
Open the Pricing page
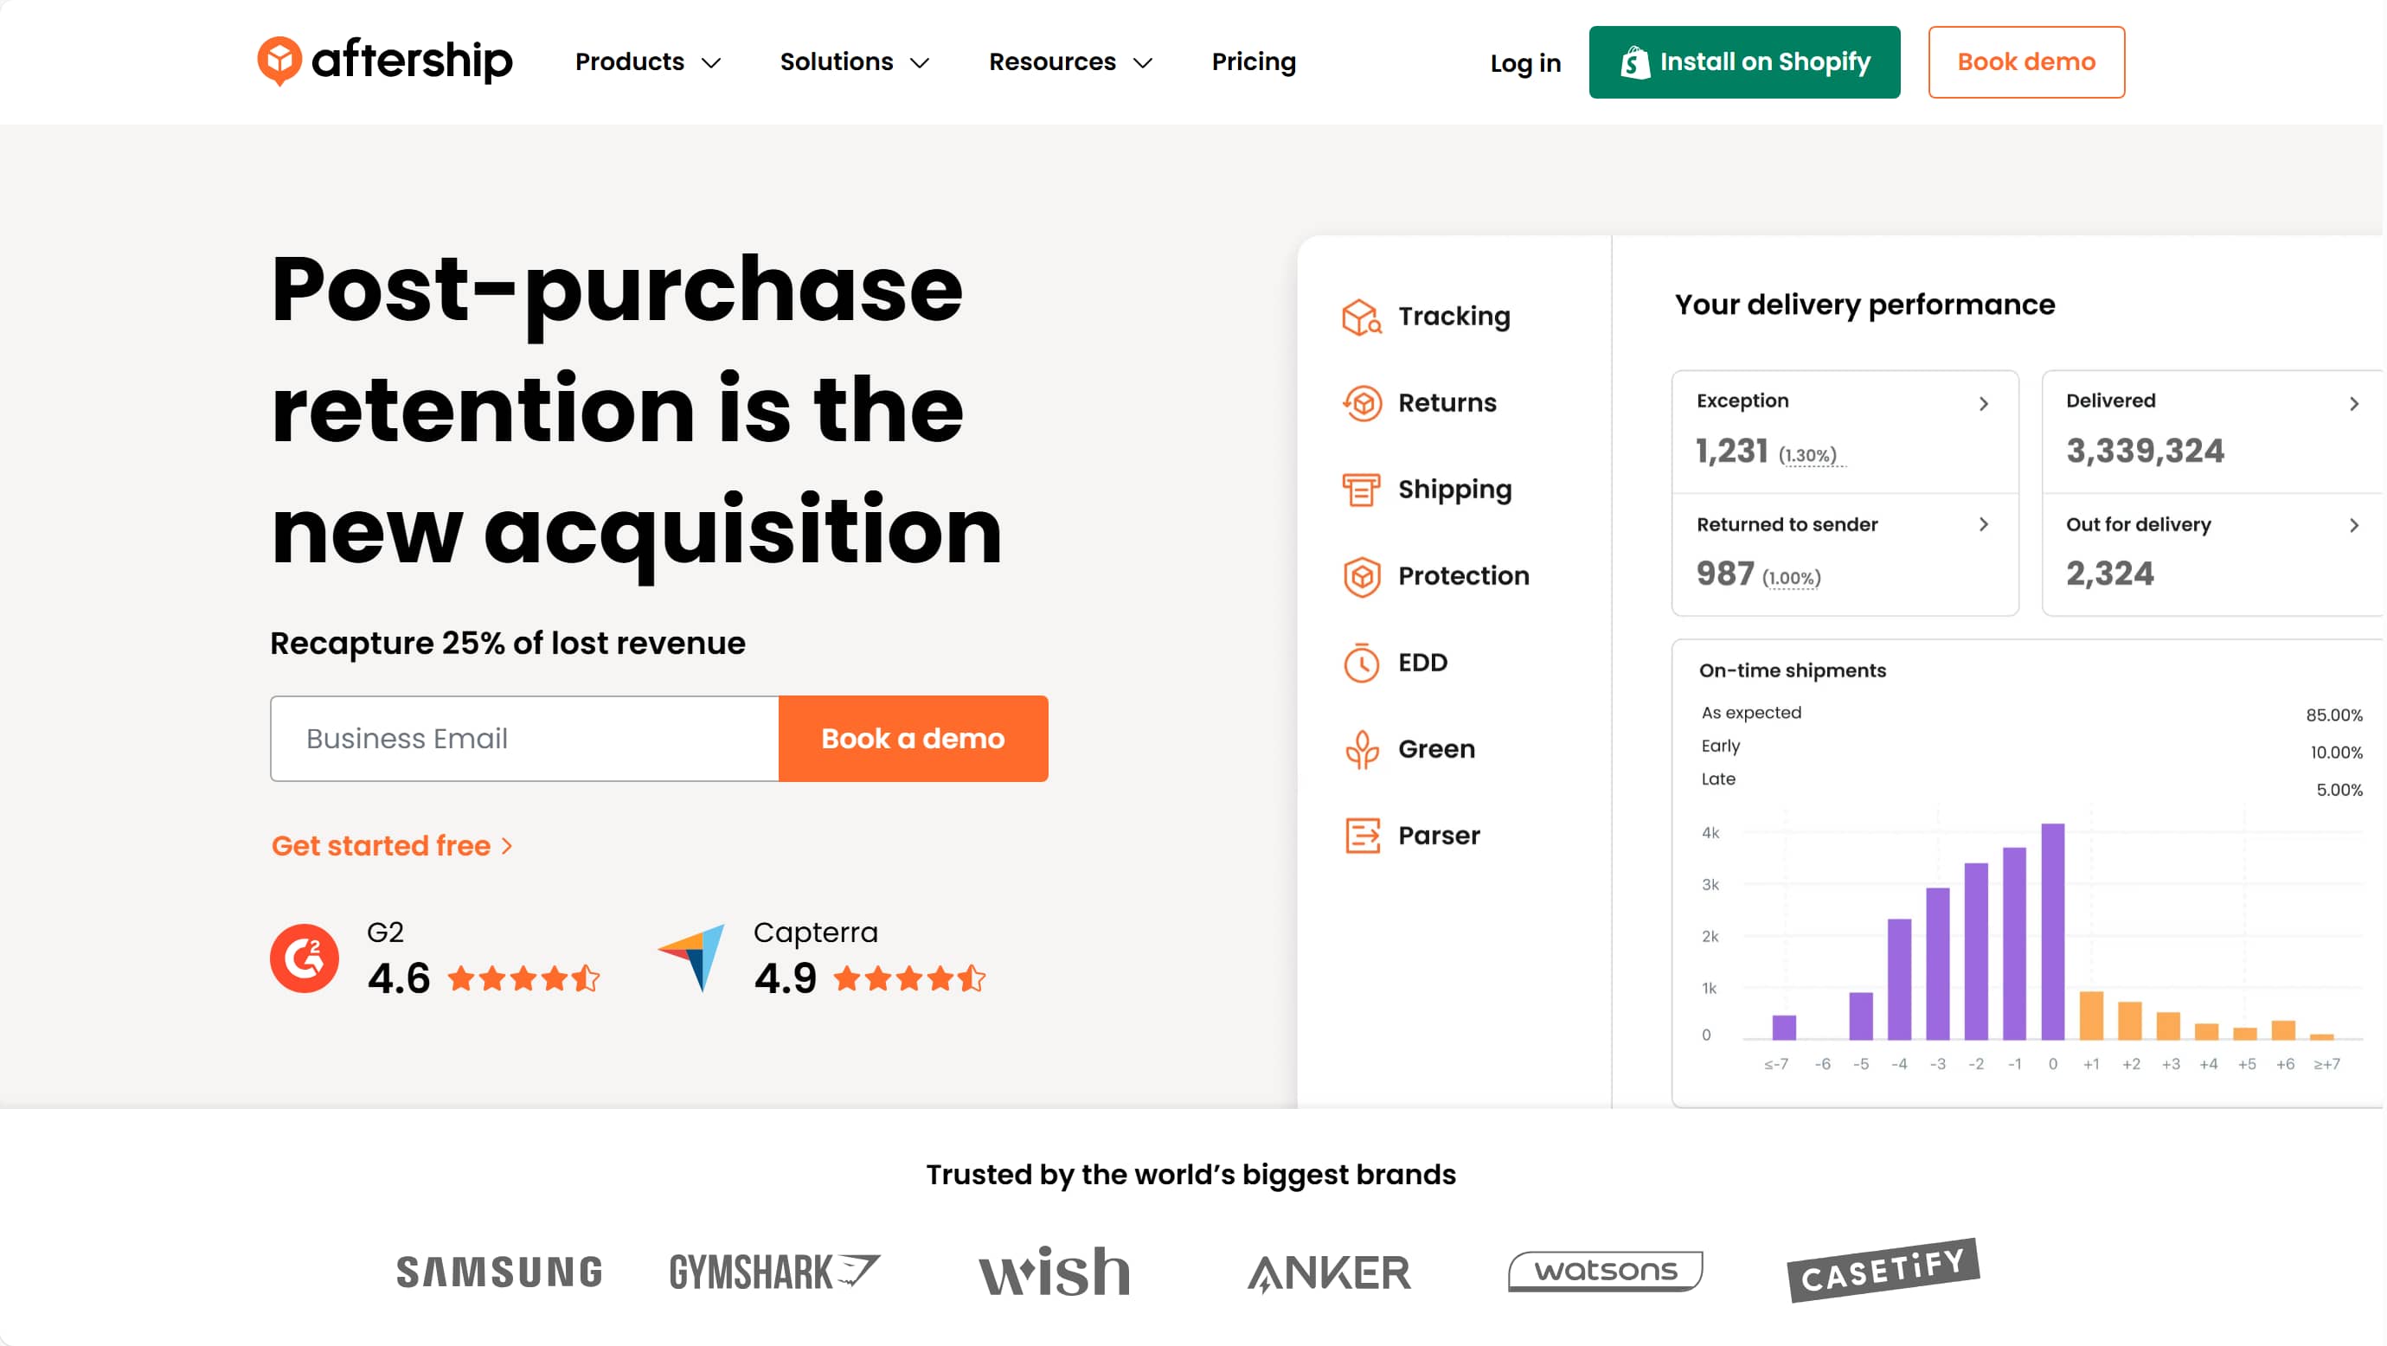(1253, 62)
